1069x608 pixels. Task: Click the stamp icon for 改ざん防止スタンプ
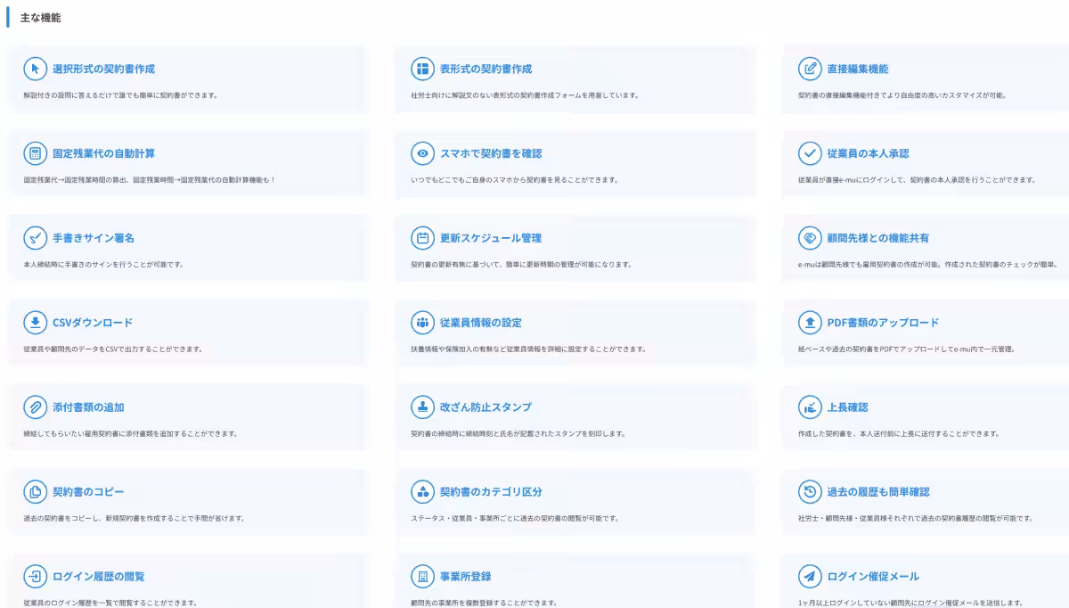[422, 407]
